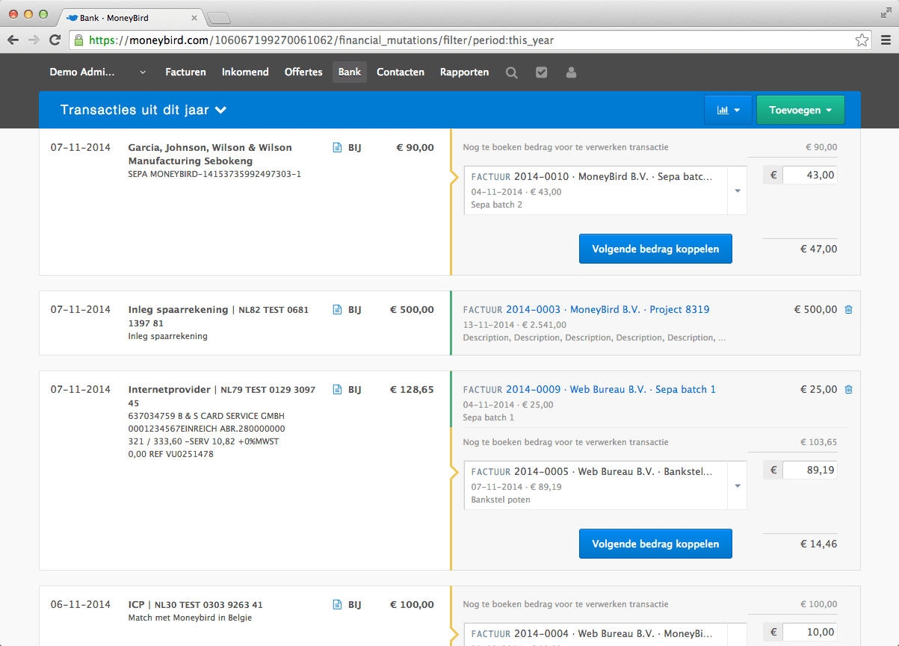The height and width of the screenshot is (646, 899).
Task: Open the Rapporten section
Action: click(x=464, y=72)
